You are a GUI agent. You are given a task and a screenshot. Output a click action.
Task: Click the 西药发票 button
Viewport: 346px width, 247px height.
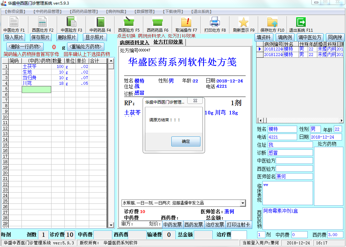point(193,225)
